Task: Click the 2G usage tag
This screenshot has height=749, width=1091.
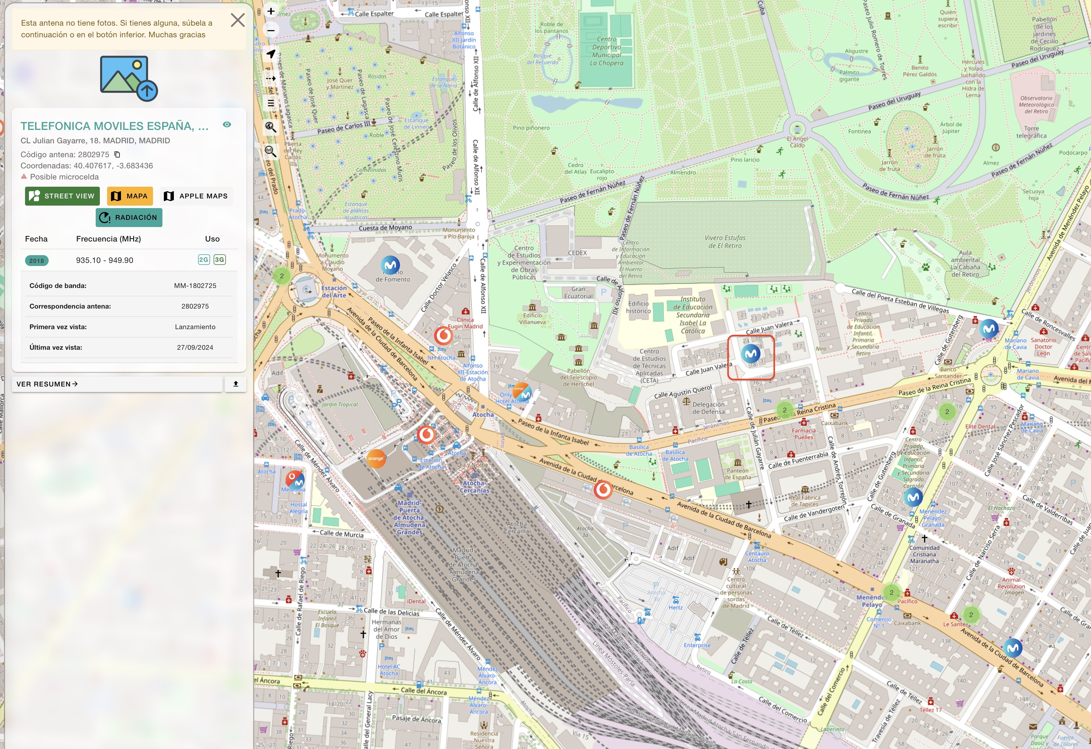Action: (203, 260)
